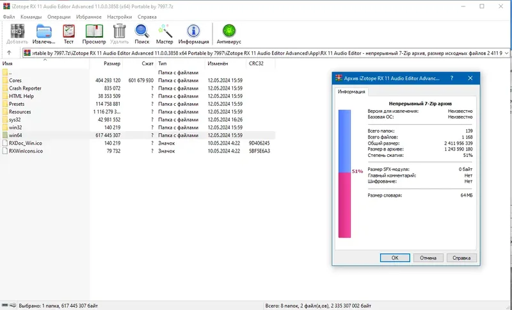Screen dimensions: 512x310
Task: Click selection status "Выбрано: 1 папка"
Action: pos(38,306)
